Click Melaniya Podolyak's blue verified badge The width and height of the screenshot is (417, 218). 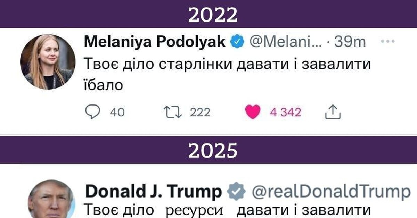[237, 42]
